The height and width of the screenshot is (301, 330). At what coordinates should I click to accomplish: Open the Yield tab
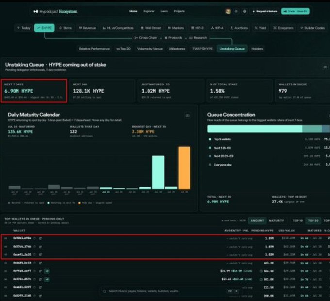coord(260,28)
